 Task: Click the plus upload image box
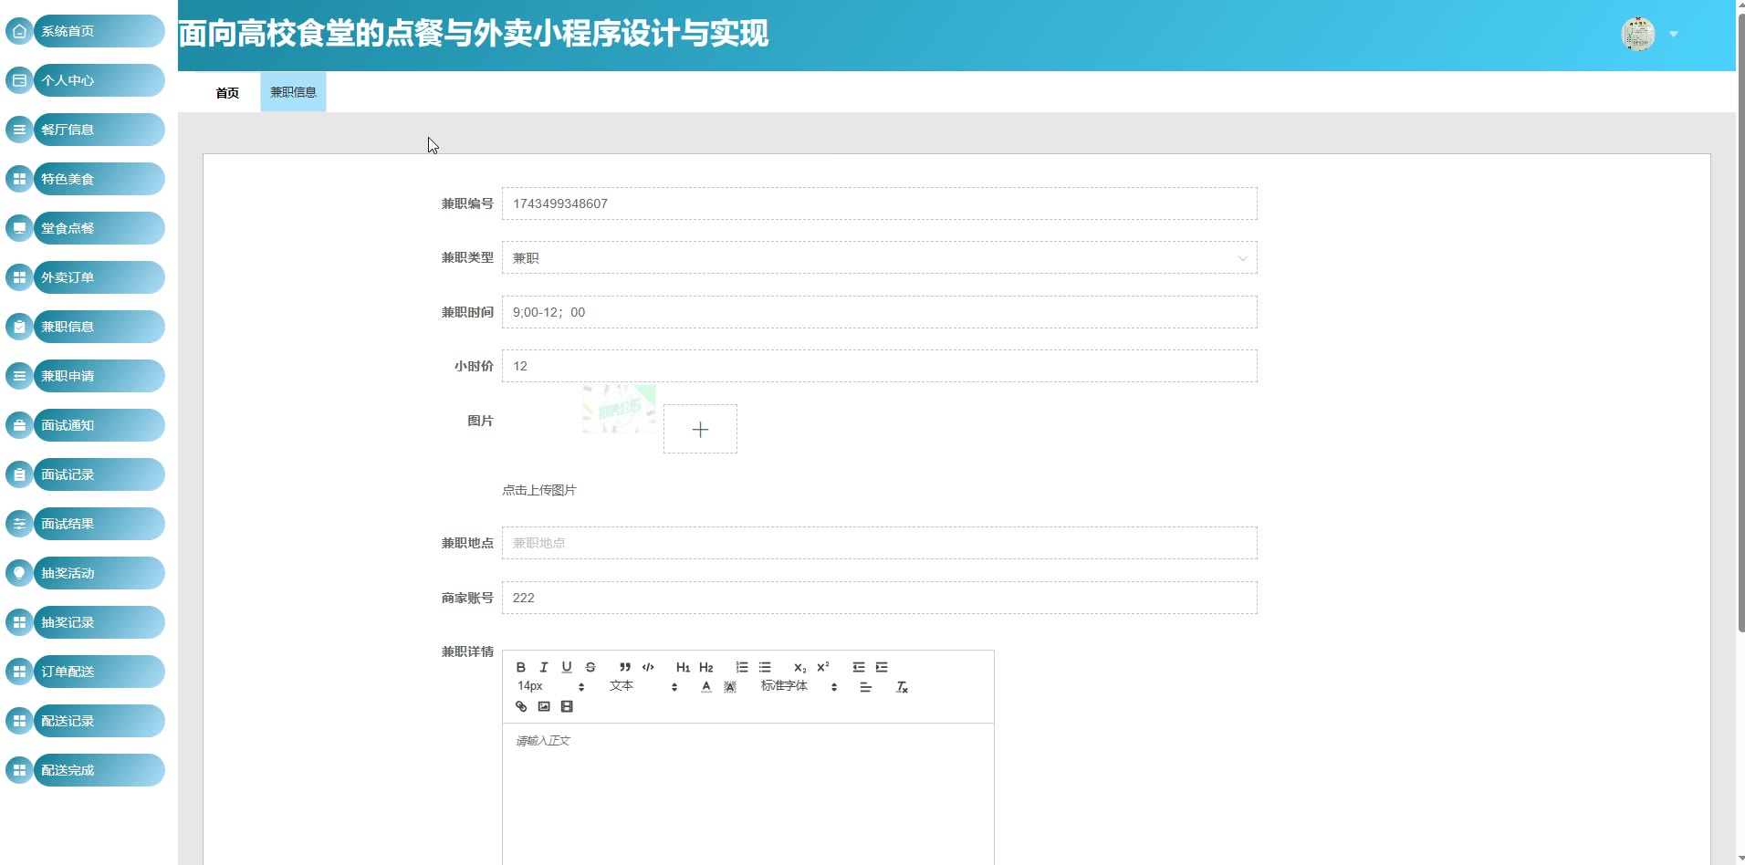pyautogui.click(x=700, y=429)
